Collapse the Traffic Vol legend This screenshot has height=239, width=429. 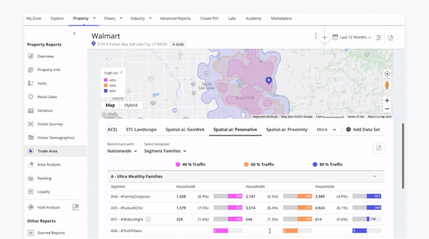[122, 72]
